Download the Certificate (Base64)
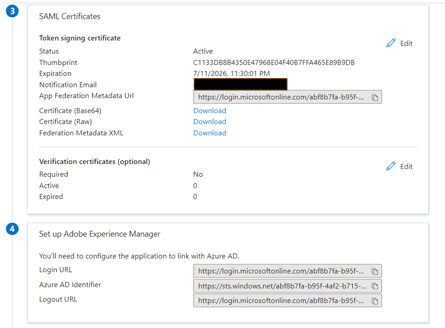The width and height of the screenshot is (445, 328). [x=209, y=110]
